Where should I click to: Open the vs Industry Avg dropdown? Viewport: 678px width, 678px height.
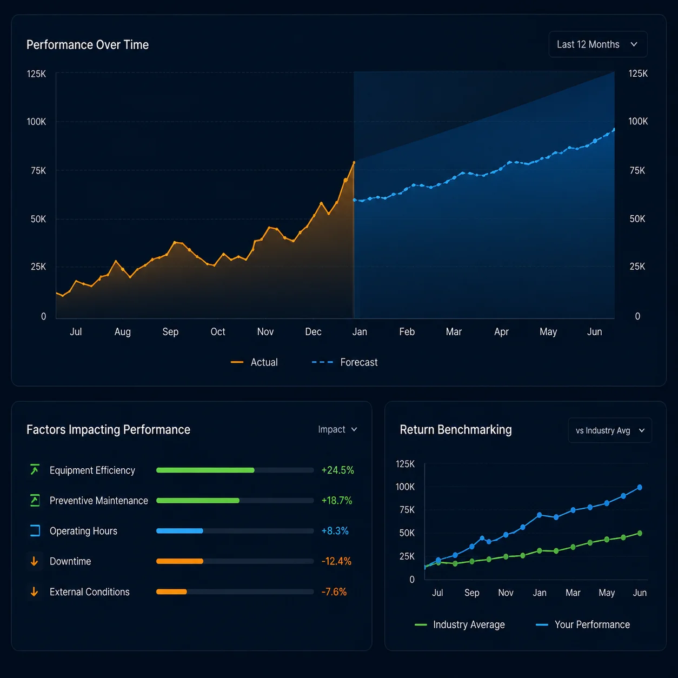tap(610, 430)
